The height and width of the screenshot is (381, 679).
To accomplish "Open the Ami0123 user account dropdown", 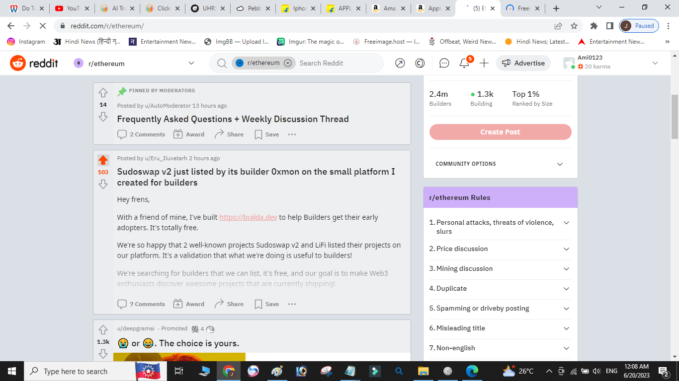I will pos(610,63).
